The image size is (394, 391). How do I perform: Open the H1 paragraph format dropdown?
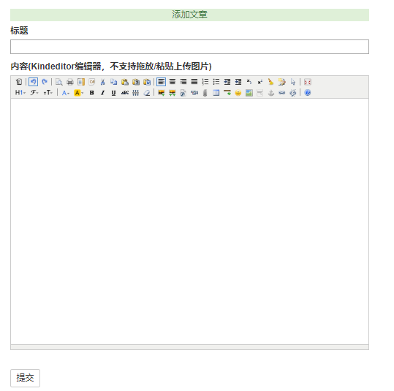point(20,93)
